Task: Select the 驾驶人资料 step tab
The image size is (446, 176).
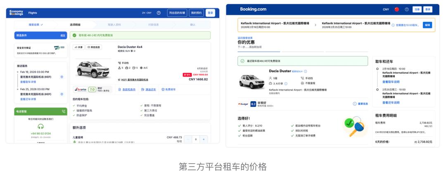Action: 114,25
